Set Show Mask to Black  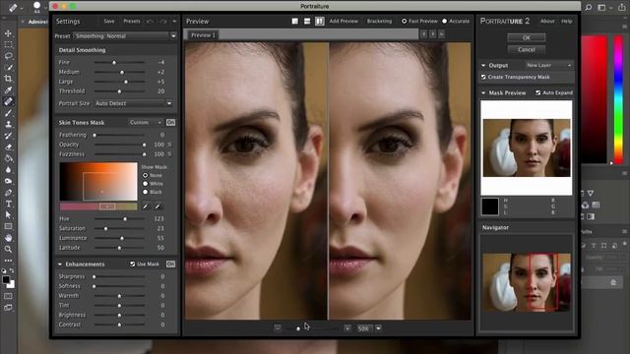(x=145, y=193)
